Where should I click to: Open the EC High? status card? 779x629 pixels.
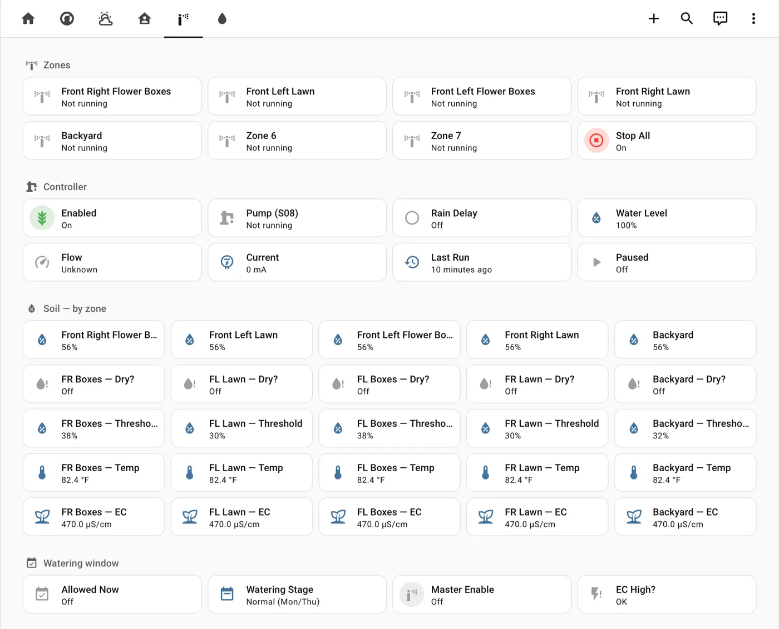point(667,595)
